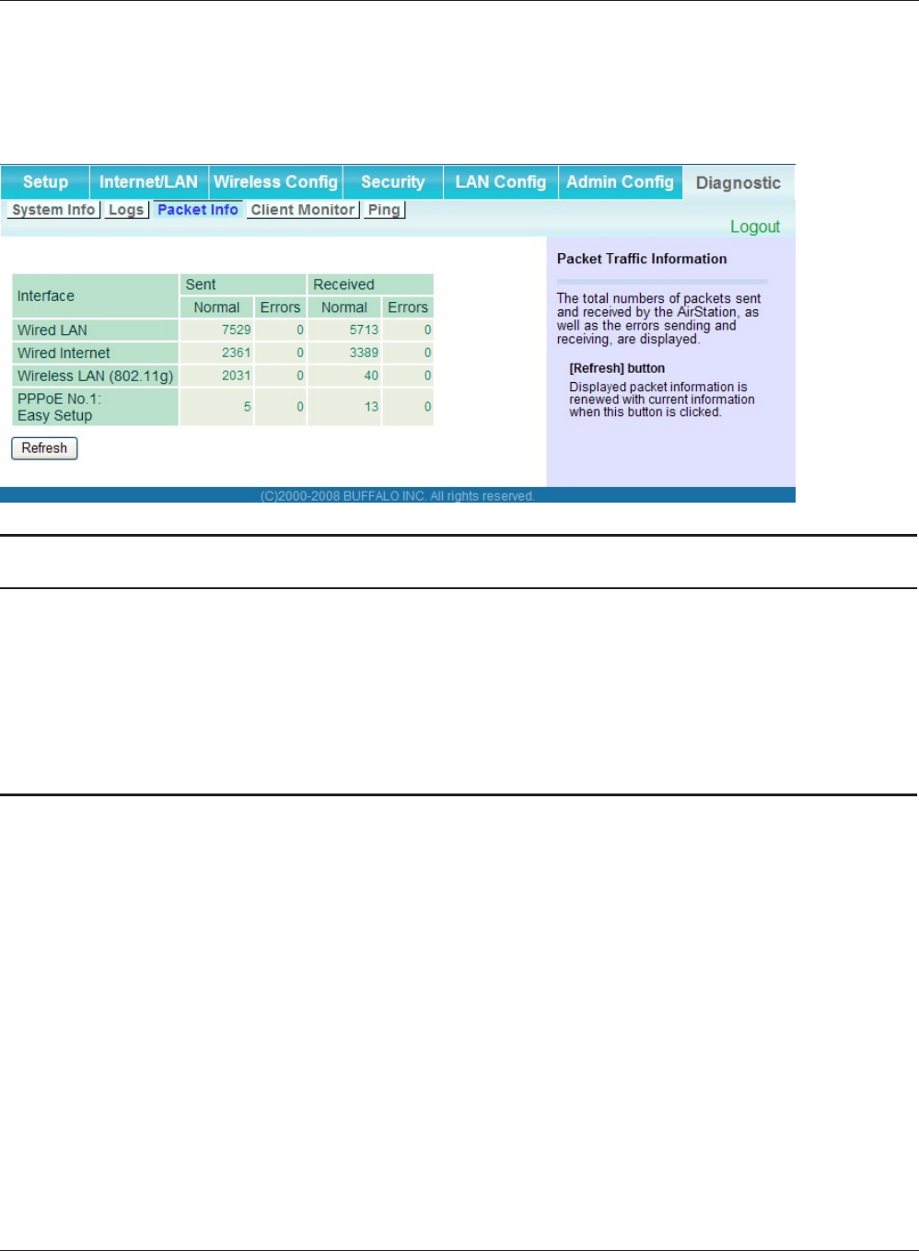The image size is (919, 1251).
Task: View the Logs subtab
Action: 126,210
